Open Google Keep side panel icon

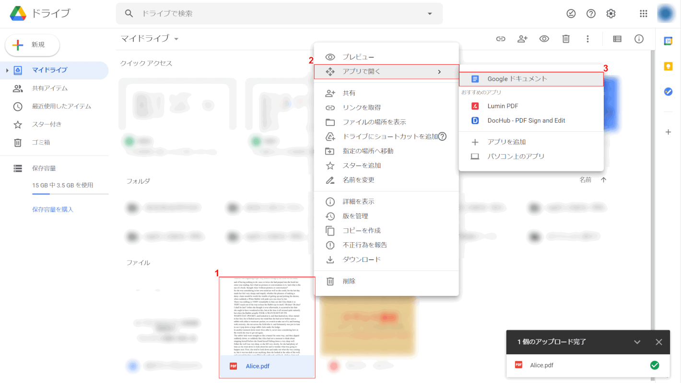(x=668, y=67)
